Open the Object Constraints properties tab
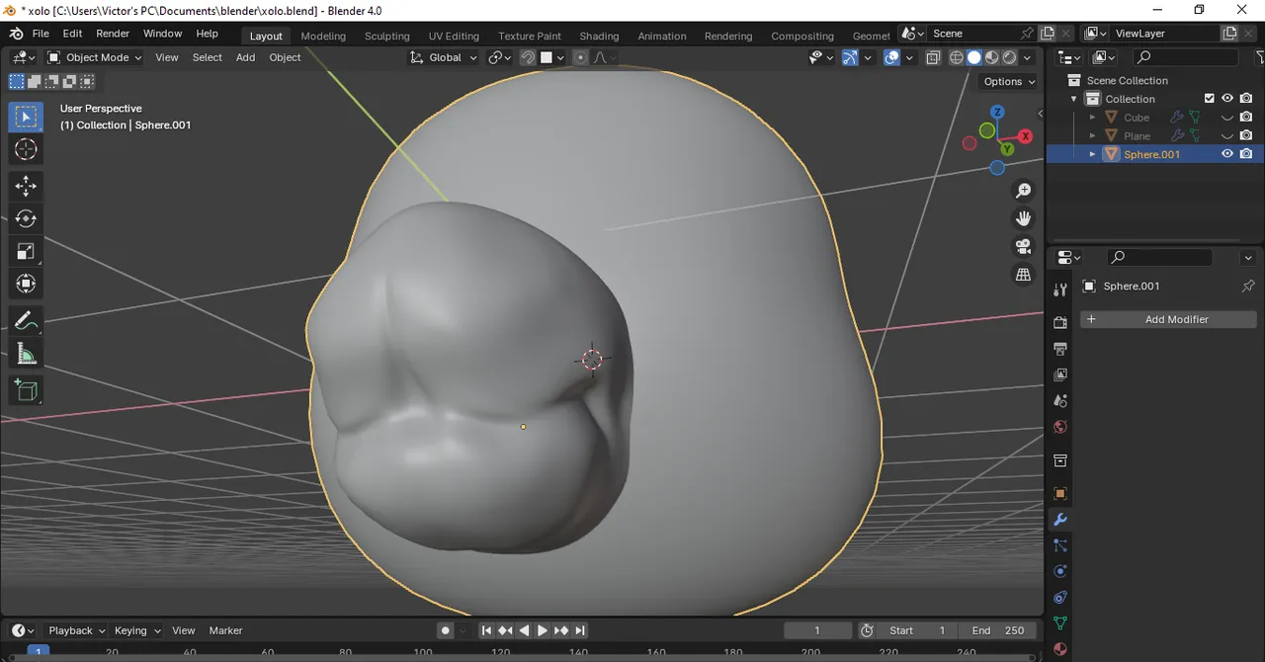This screenshot has width=1265, height=662. pyautogui.click(x=1060, y=598)
